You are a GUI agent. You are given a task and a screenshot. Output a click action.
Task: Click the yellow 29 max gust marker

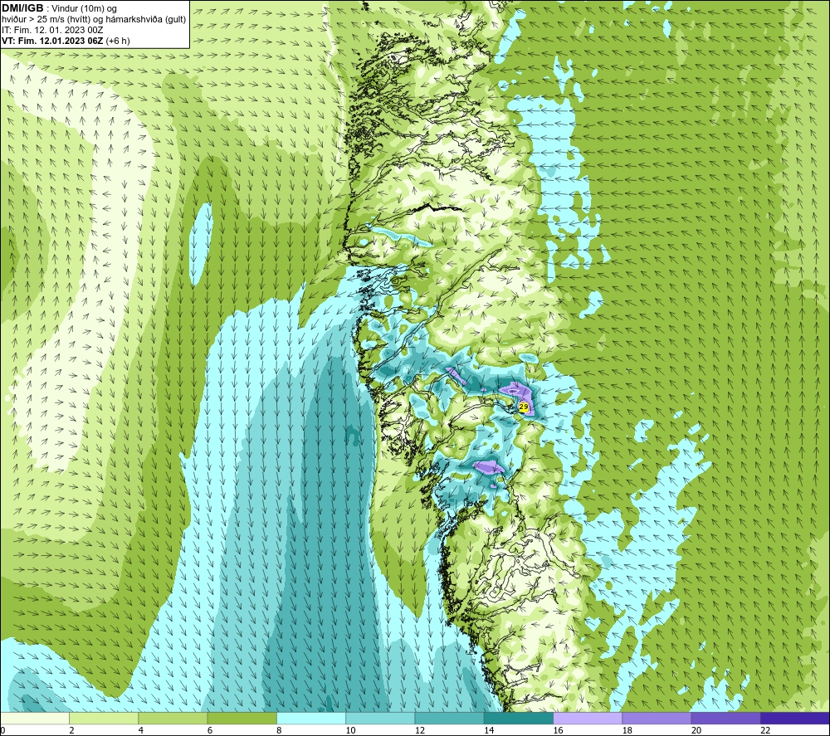(x=523, y=407)
